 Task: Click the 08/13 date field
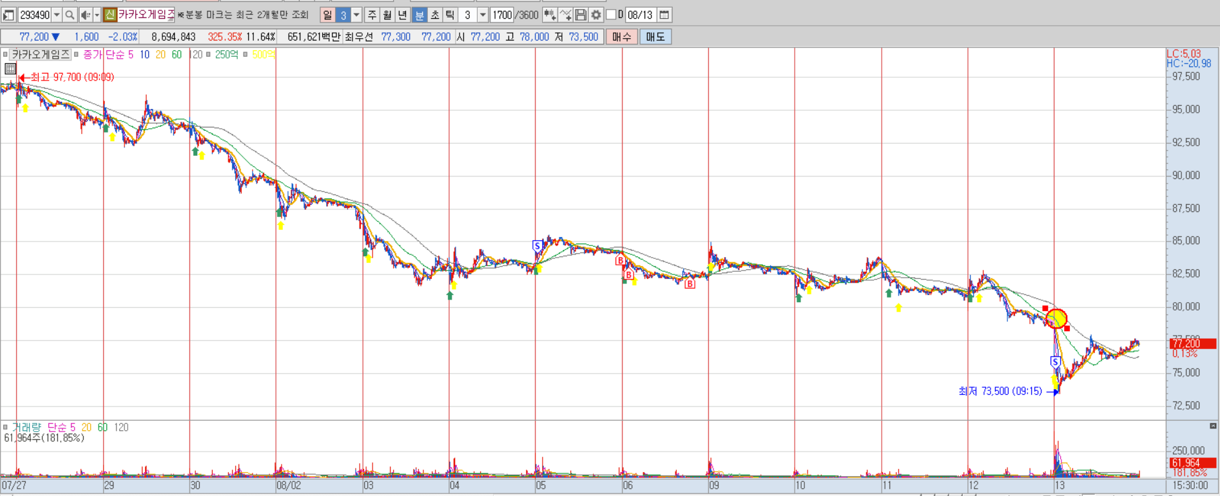click(x=641, y=15)
